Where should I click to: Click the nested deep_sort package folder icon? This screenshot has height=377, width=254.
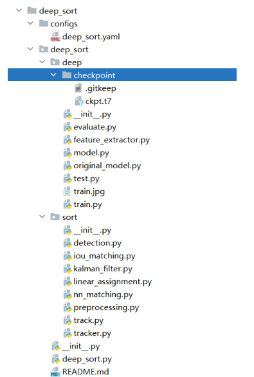click(x=44, y=49)
